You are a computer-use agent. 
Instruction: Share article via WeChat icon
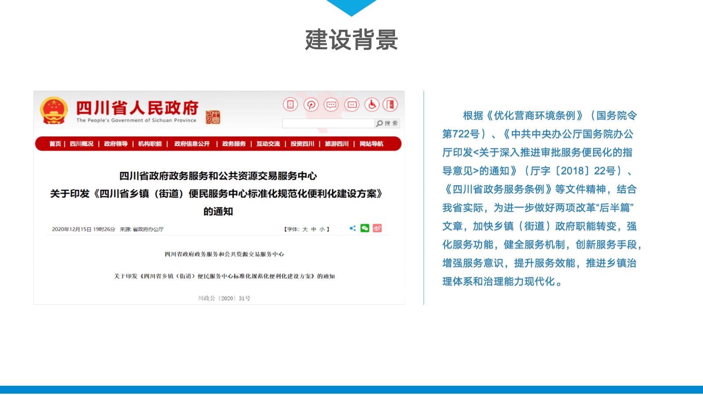point(365,228)
